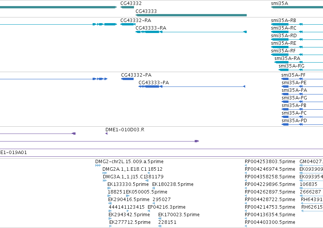The image size is (323, 228).
Task: Click transcript smi35A-RE
Action: point(284,43)
